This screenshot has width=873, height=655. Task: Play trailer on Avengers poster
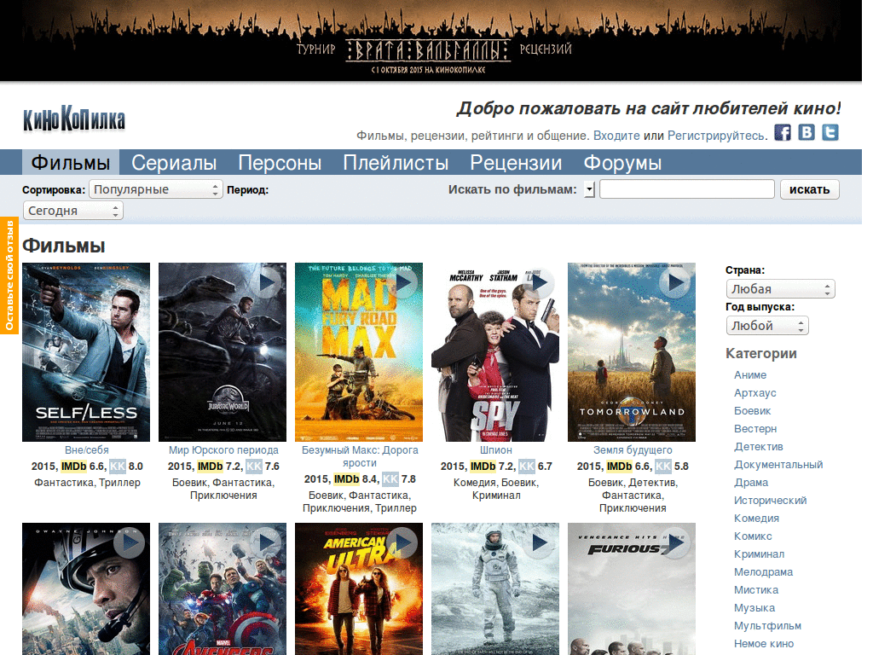pos(267,542)
